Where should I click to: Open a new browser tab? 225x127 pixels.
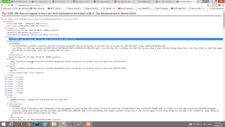click(x=198, y=1)
